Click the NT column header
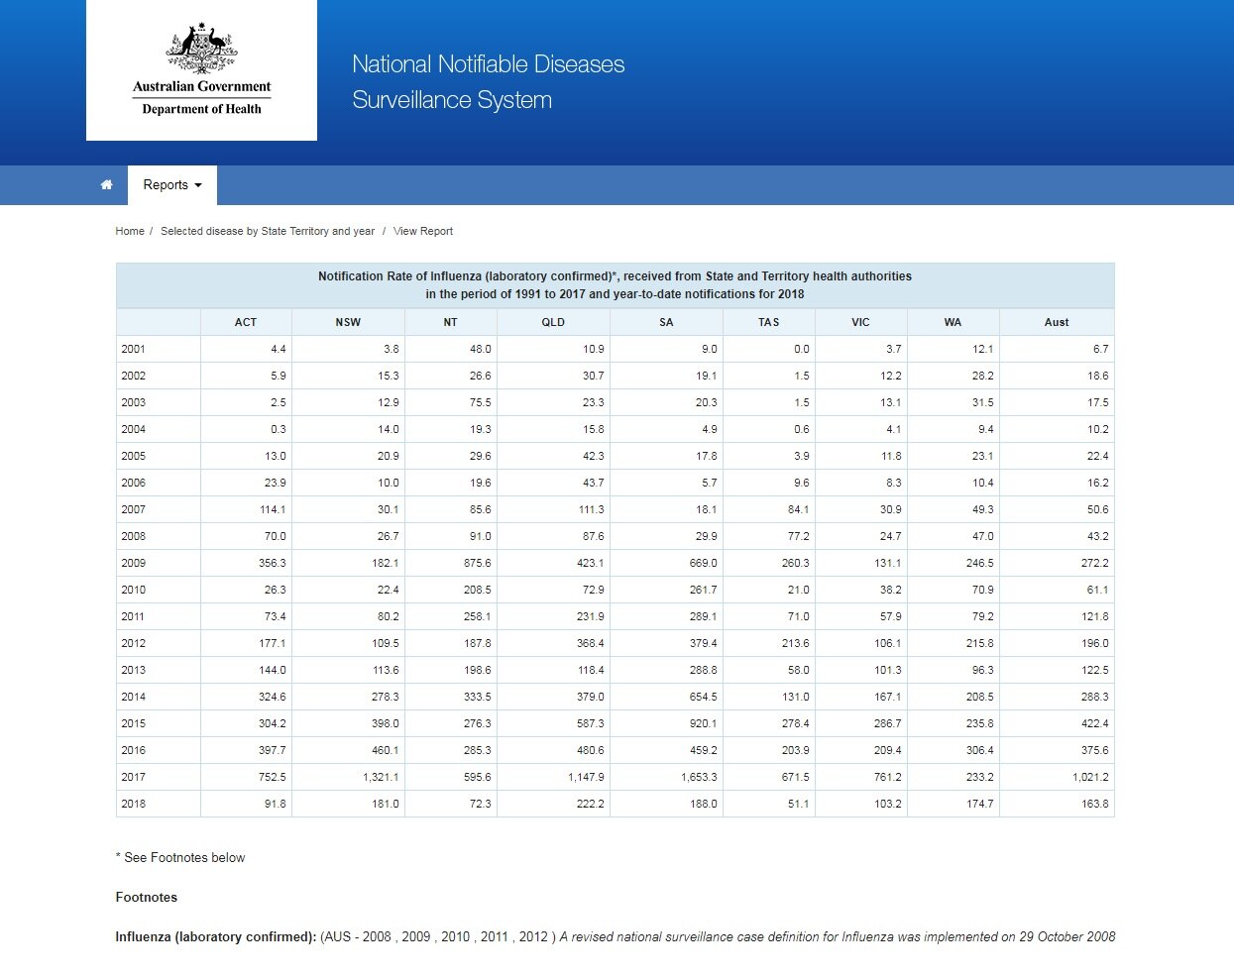This screenshot has width=1234, height=977. (451, 322)
